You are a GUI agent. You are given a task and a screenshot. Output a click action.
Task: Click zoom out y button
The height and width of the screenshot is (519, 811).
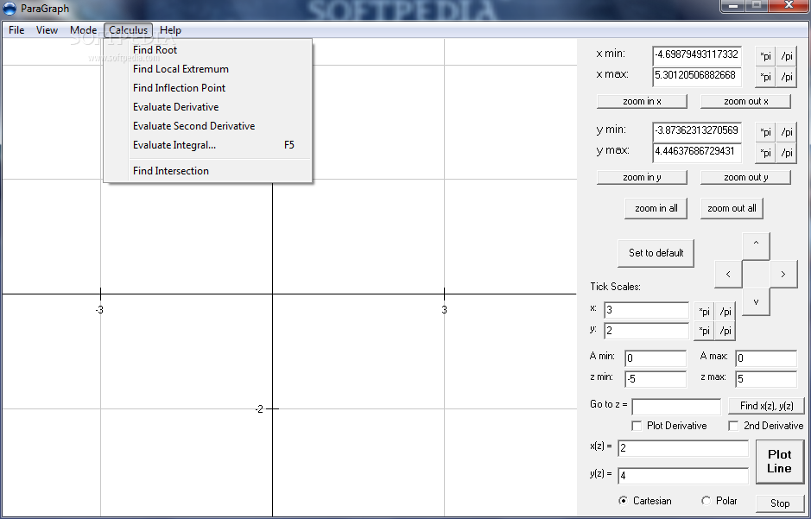point(745,177)
